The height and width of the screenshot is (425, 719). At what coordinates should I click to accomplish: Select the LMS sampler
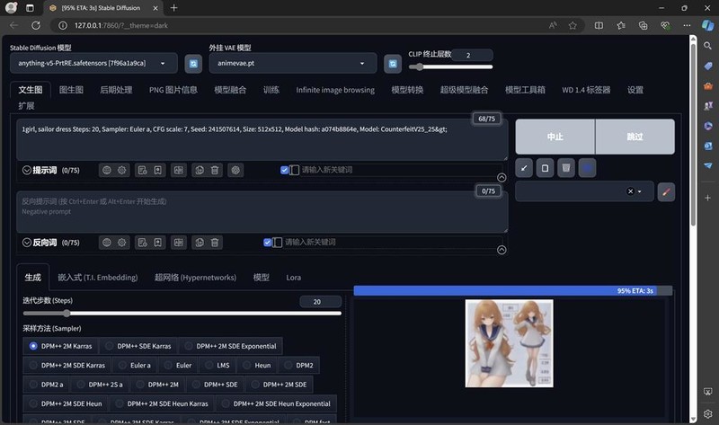[x=217, y=366]
